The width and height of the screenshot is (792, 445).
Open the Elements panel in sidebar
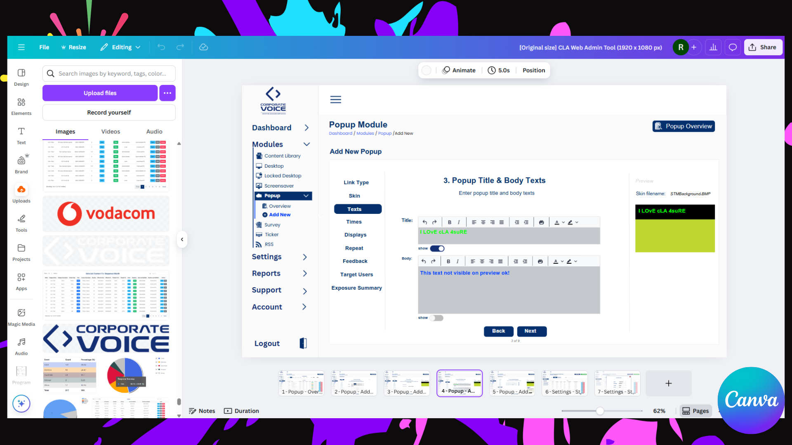coord(21,106)
